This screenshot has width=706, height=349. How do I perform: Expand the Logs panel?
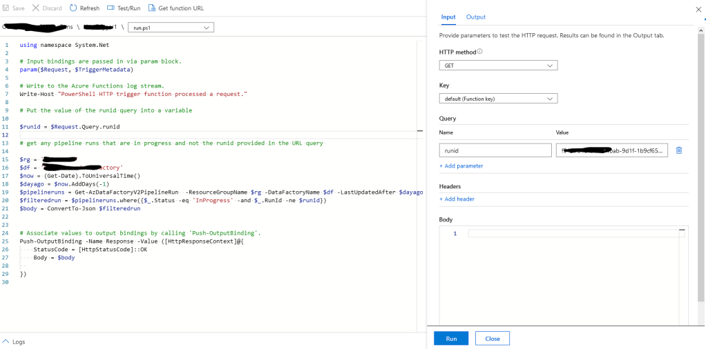[x=14, y=341]
